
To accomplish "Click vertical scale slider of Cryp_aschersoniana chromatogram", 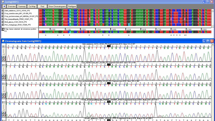I will coord(4,89).
